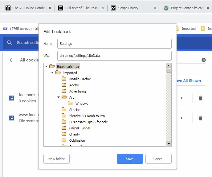Viewport: 212px width, 177px height.
Task: Delete facebook.com cookies with trash icon
Action: pyautogui.click(x=201, y=98)
